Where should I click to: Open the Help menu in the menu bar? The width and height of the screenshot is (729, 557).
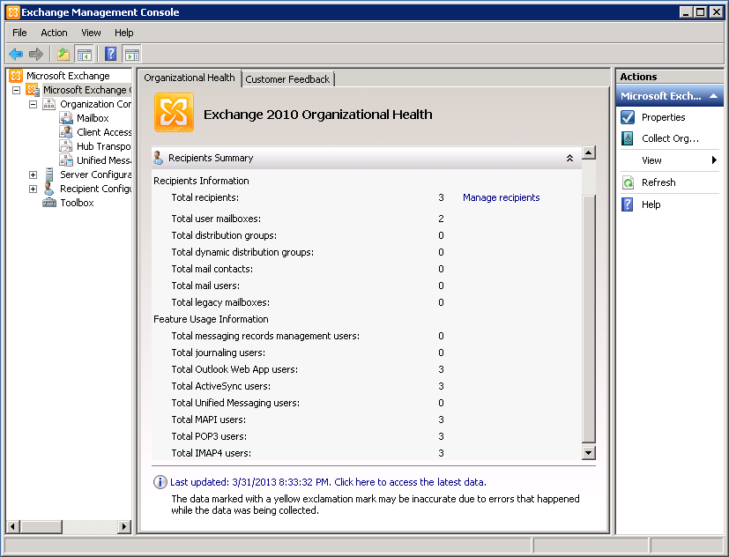point(124,33)
